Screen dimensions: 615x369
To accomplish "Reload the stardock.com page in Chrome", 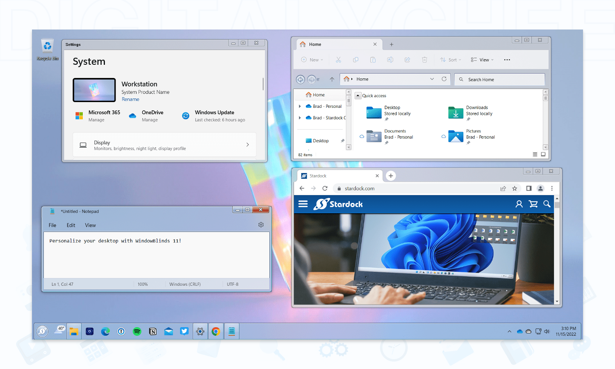I will 325,188.
